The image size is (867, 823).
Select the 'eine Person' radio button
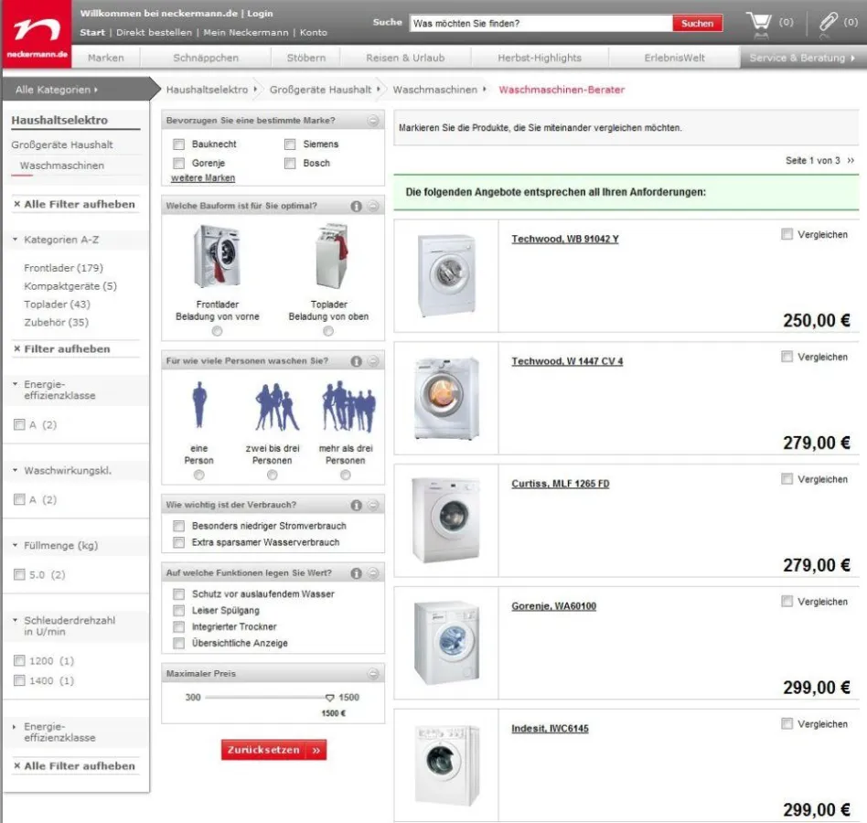coord(199,476)
